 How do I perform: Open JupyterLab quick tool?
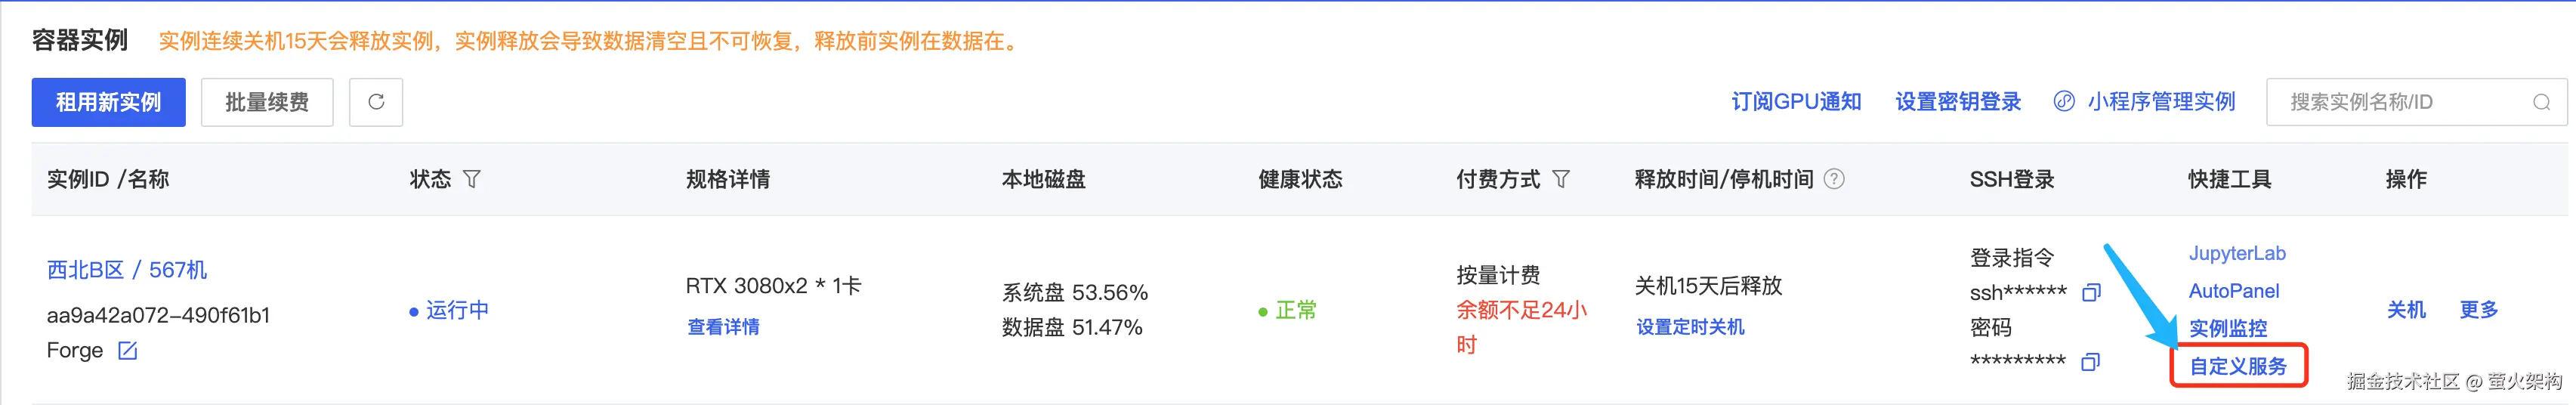pyautogui.click(x=2237, y=253)
